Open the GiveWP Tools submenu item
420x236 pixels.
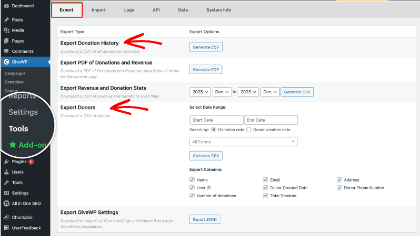tap(18, 128)
